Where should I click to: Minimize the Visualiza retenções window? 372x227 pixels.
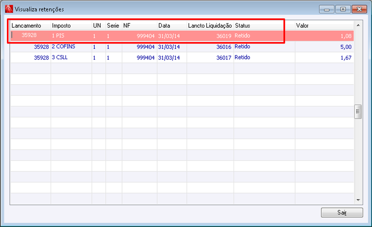pyautogui.click(x=327, y=9)
